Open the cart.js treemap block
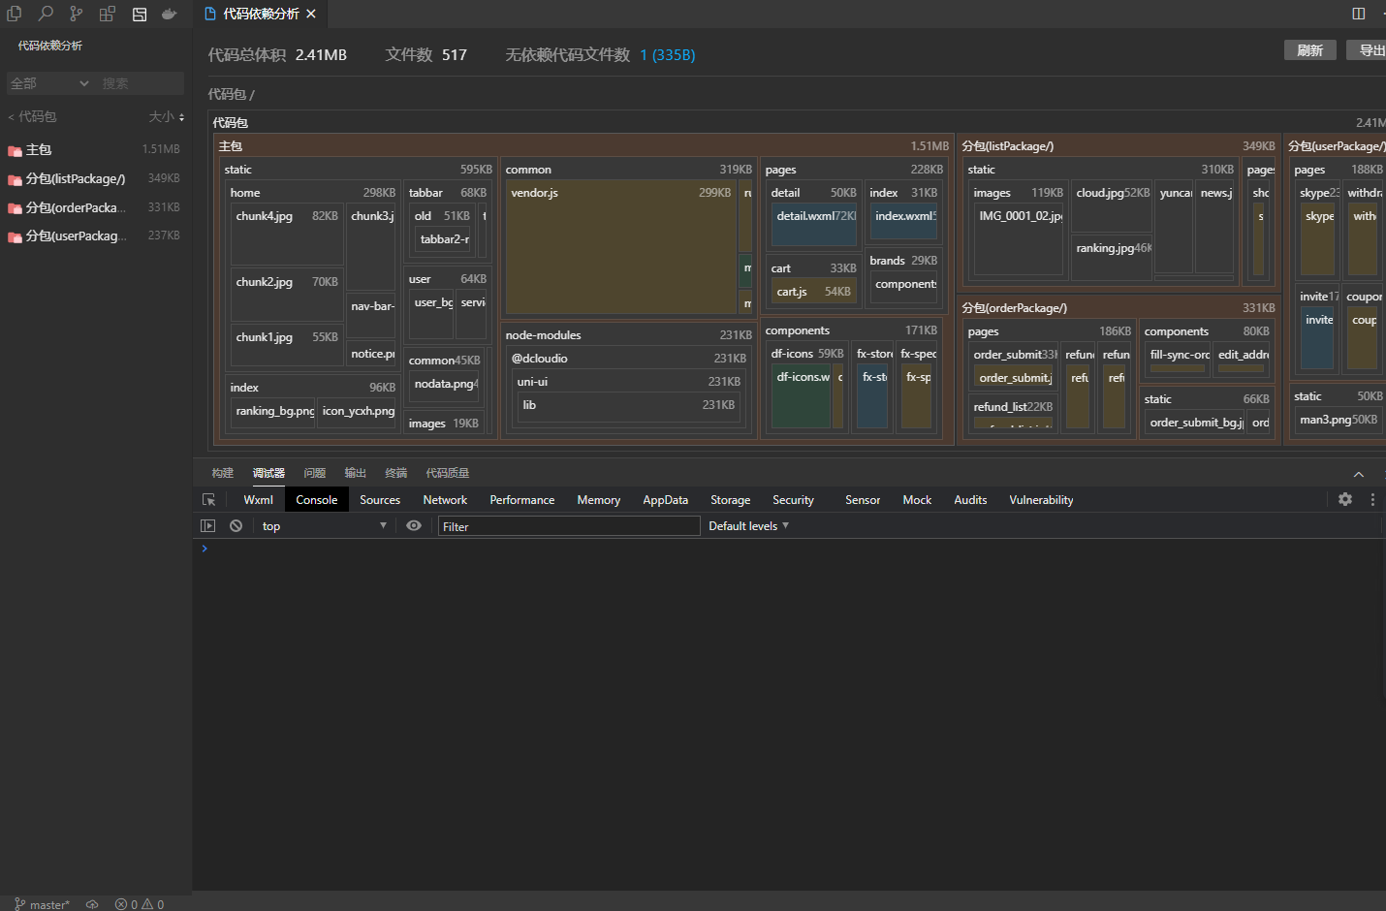1386x911 pixels. pos(813,292)
